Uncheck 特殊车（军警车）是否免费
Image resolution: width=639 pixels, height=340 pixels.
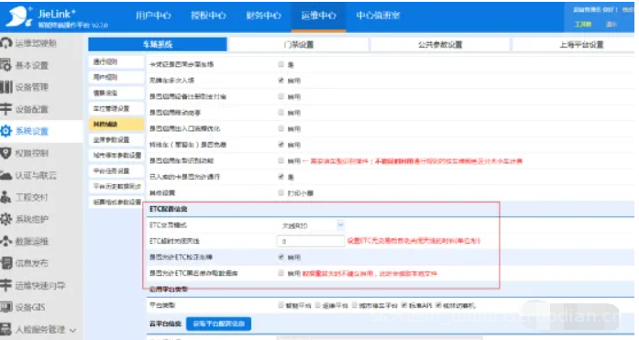pos(281,144)
